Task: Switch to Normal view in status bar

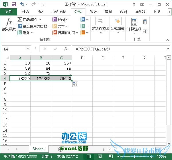Action: (89, 157)
